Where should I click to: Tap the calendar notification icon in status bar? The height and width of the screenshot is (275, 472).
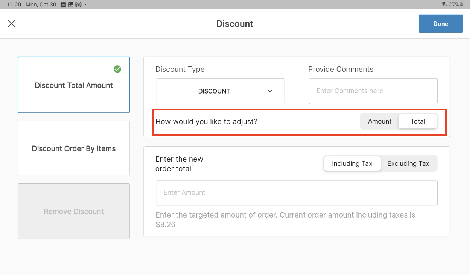(x=63, y=5)
